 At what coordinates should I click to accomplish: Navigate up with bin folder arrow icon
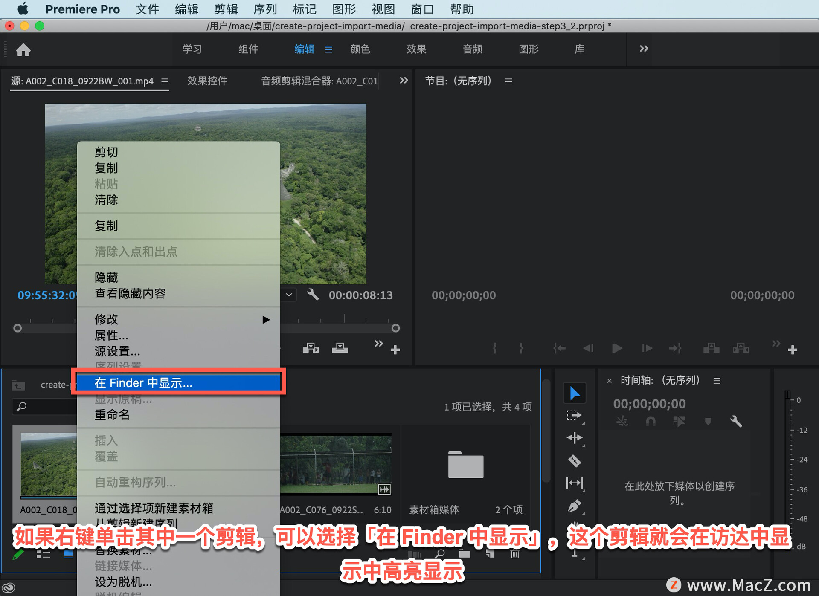point(18,385)
